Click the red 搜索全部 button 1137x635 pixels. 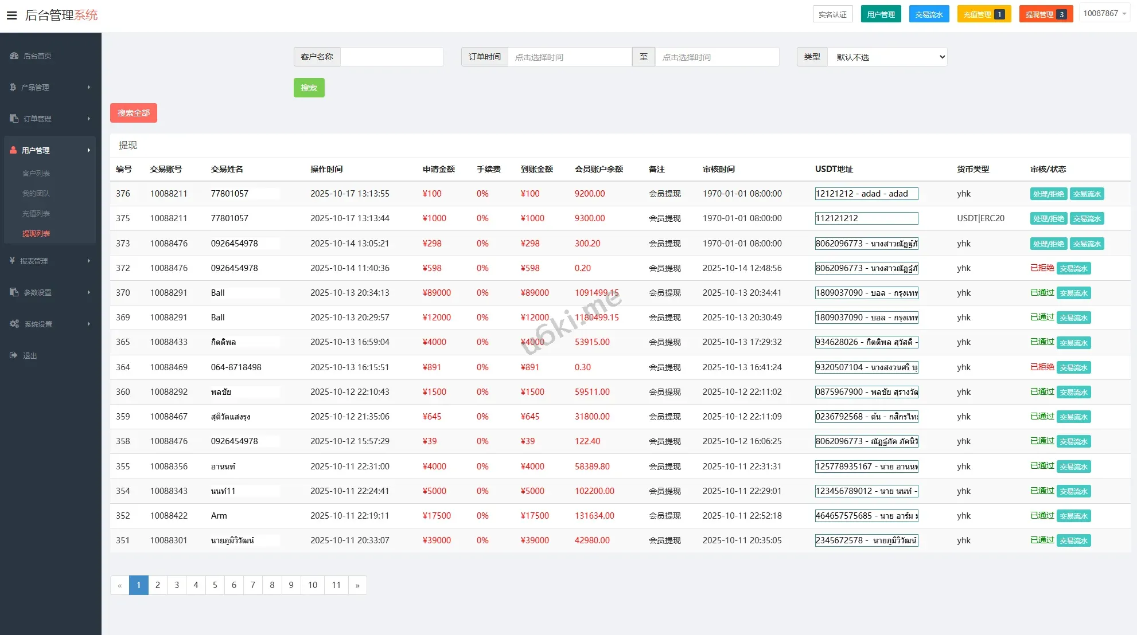coord(133,113)
